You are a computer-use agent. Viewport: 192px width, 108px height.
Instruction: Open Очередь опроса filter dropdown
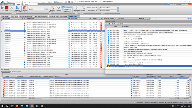[x=118, y=8]
